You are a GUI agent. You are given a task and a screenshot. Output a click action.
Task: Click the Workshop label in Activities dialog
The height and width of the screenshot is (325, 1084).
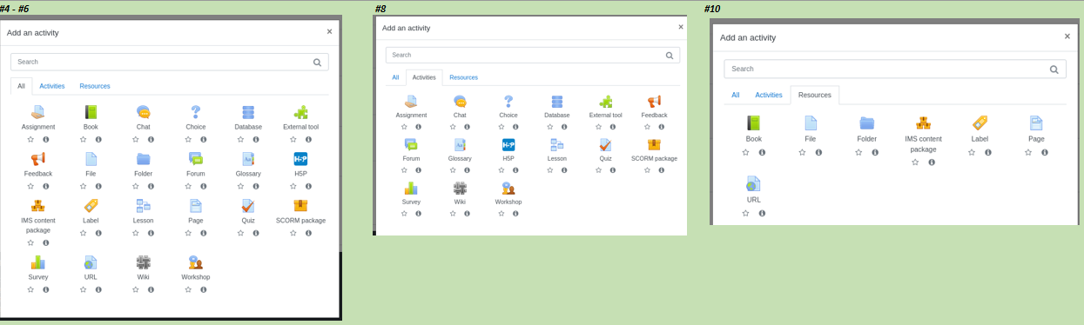click(508, 202)
